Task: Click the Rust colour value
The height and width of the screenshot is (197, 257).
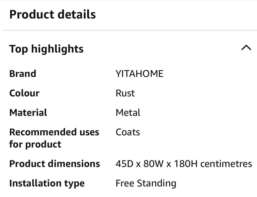Action: click(125, 93)
